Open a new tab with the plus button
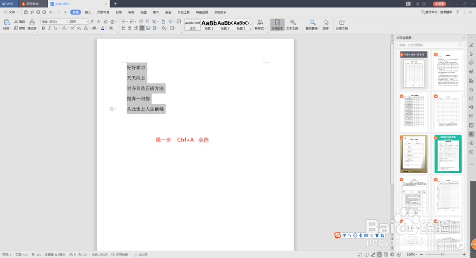The width and height of the screenshot is (476, 258). pos(115,4)
